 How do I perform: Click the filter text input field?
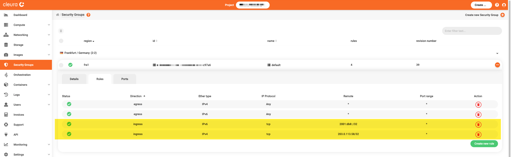point(472,31)
